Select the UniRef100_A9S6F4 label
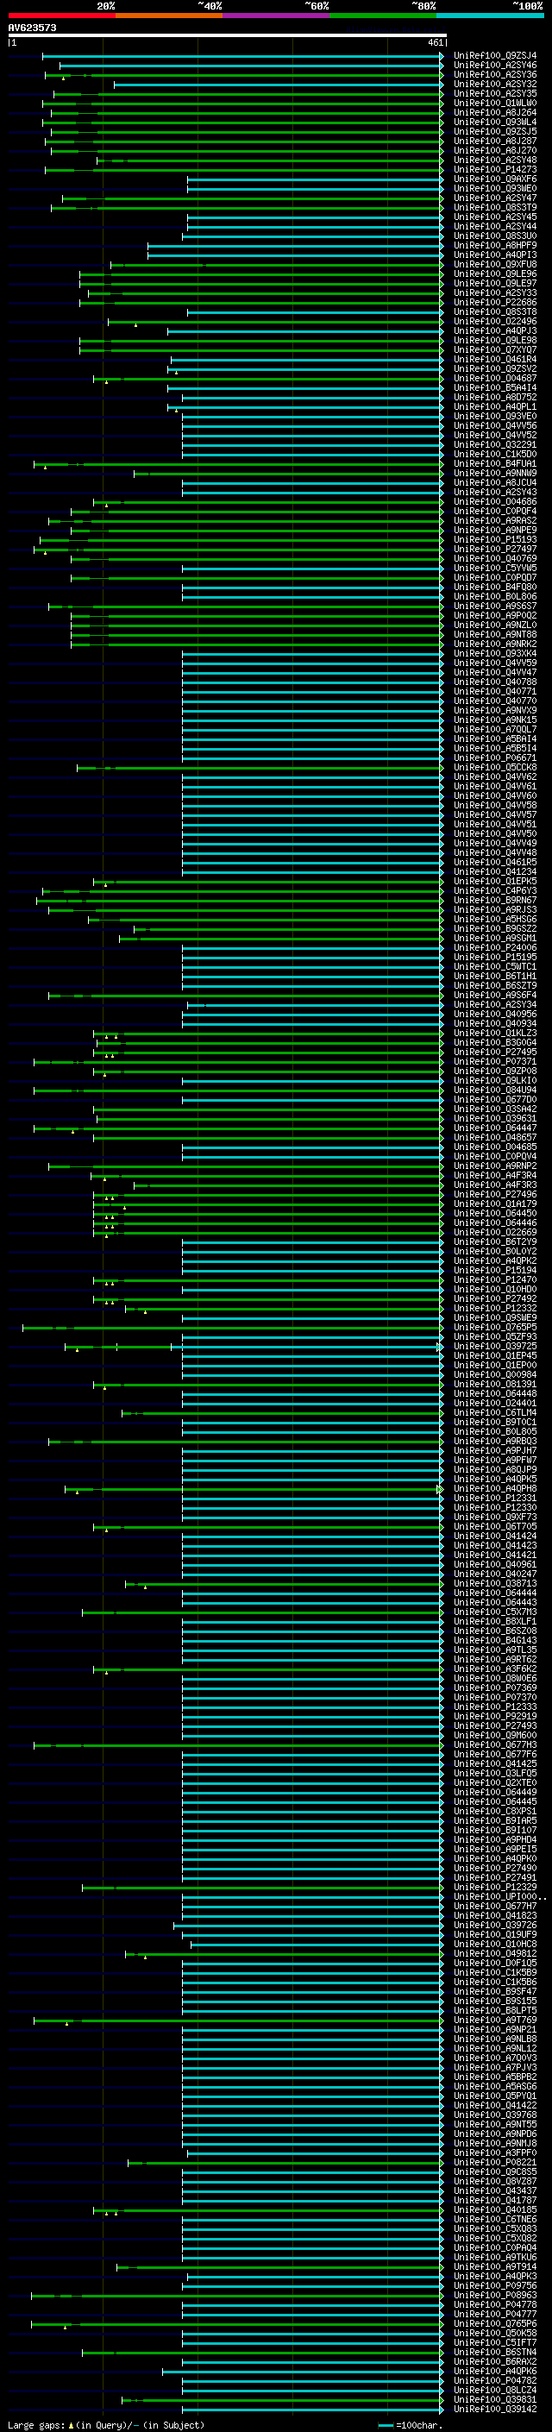Image resolution: width=552 pixels, height=2432 pixels. (x=494, y=995)
